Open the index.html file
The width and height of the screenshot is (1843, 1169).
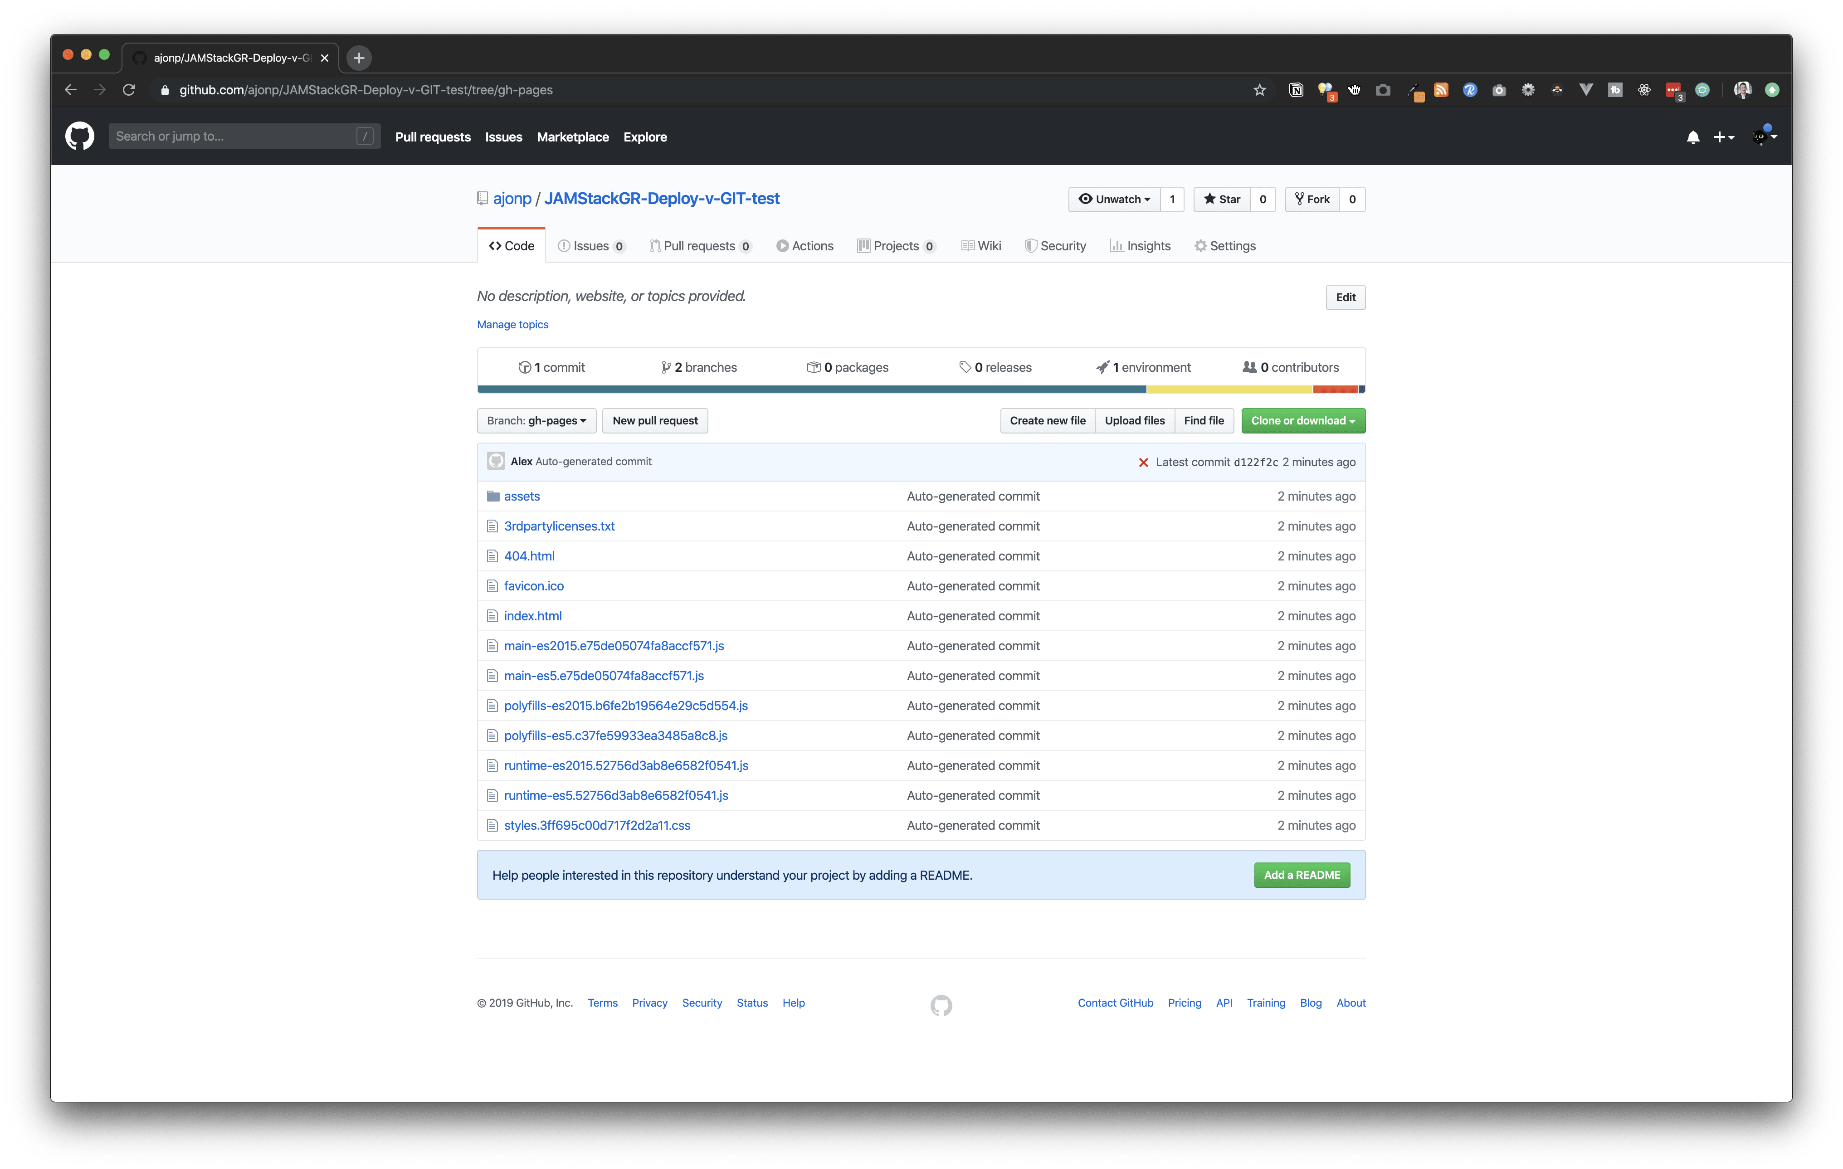(533, 616)
